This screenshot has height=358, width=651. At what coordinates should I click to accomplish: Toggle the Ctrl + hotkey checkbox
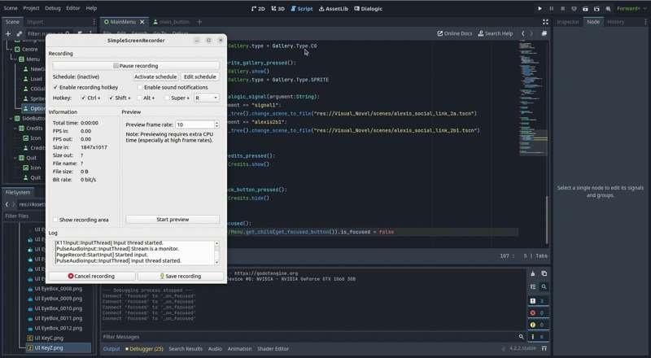pos(84,98)
